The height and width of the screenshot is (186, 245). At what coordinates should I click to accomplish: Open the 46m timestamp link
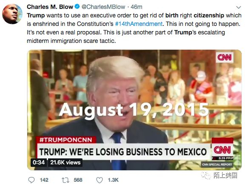pos(137,7)
